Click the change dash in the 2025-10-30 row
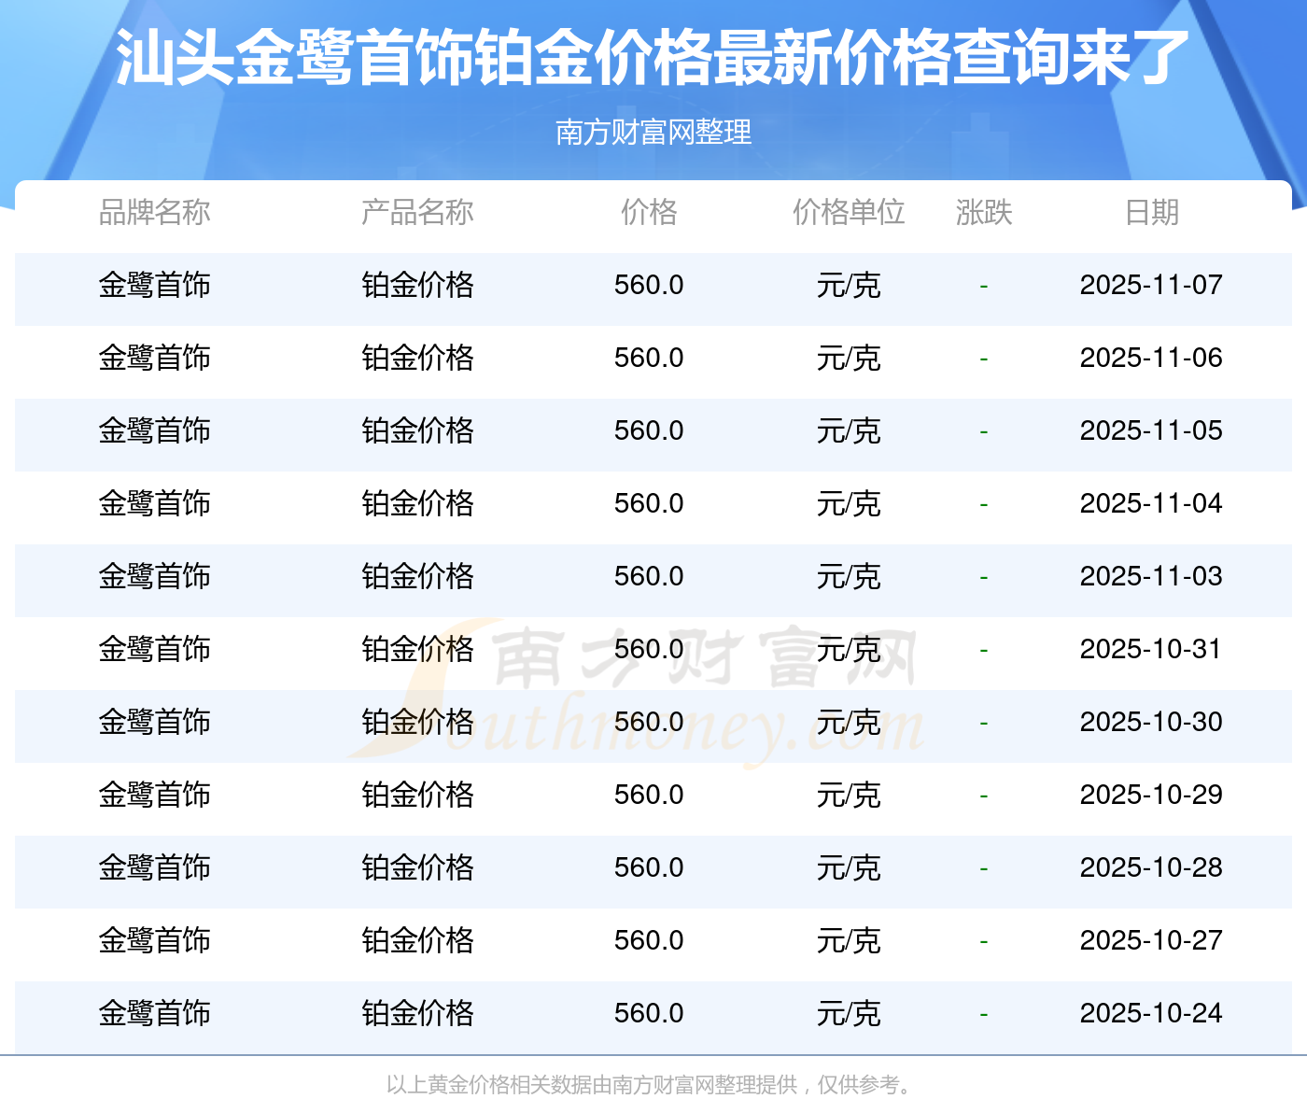1307x1099 pixels. (x=984, y=723)
